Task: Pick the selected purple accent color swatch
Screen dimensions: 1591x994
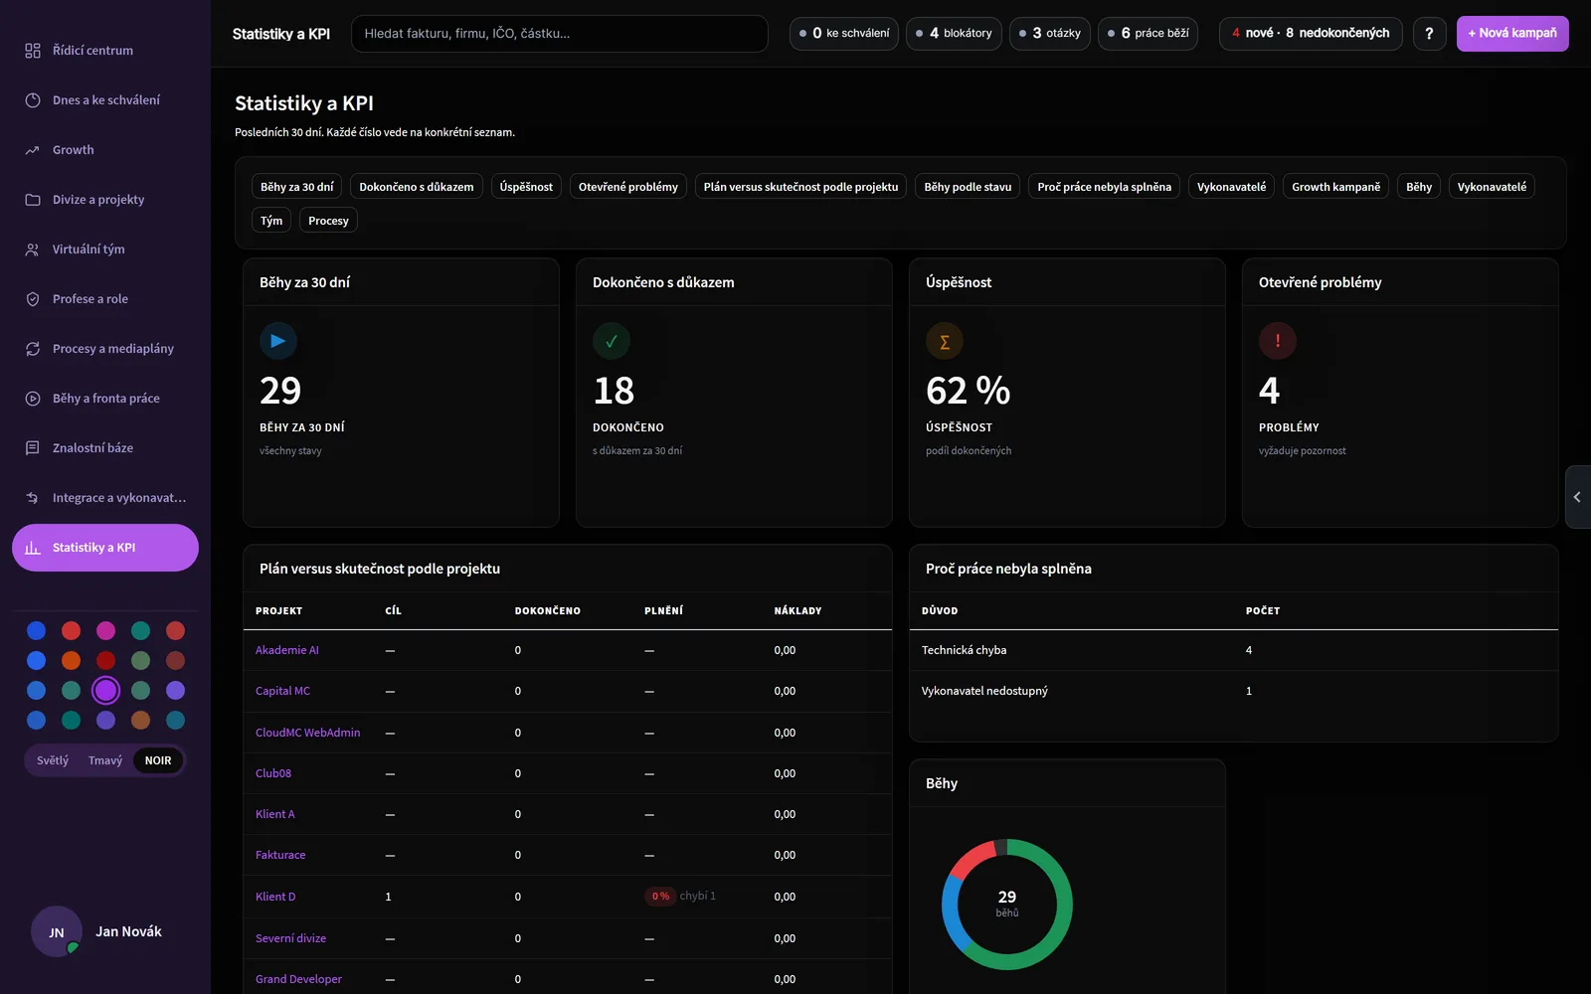Action: (105, 690)
